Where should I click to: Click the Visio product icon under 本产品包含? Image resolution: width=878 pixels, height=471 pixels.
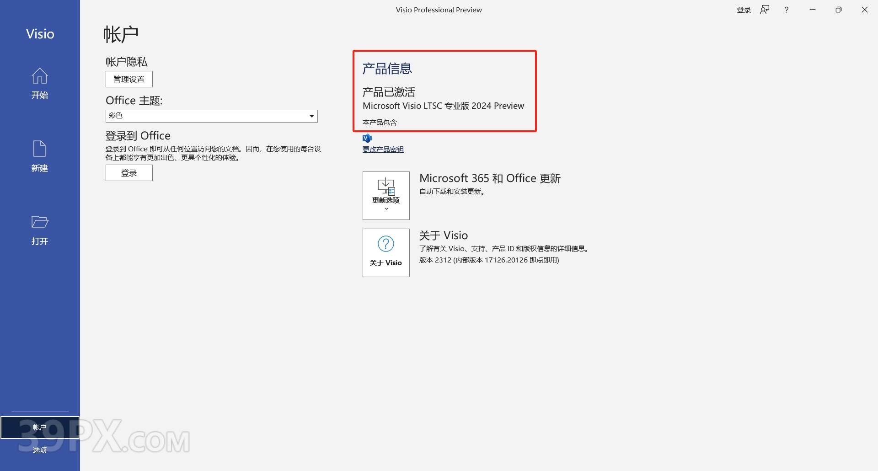367,138
